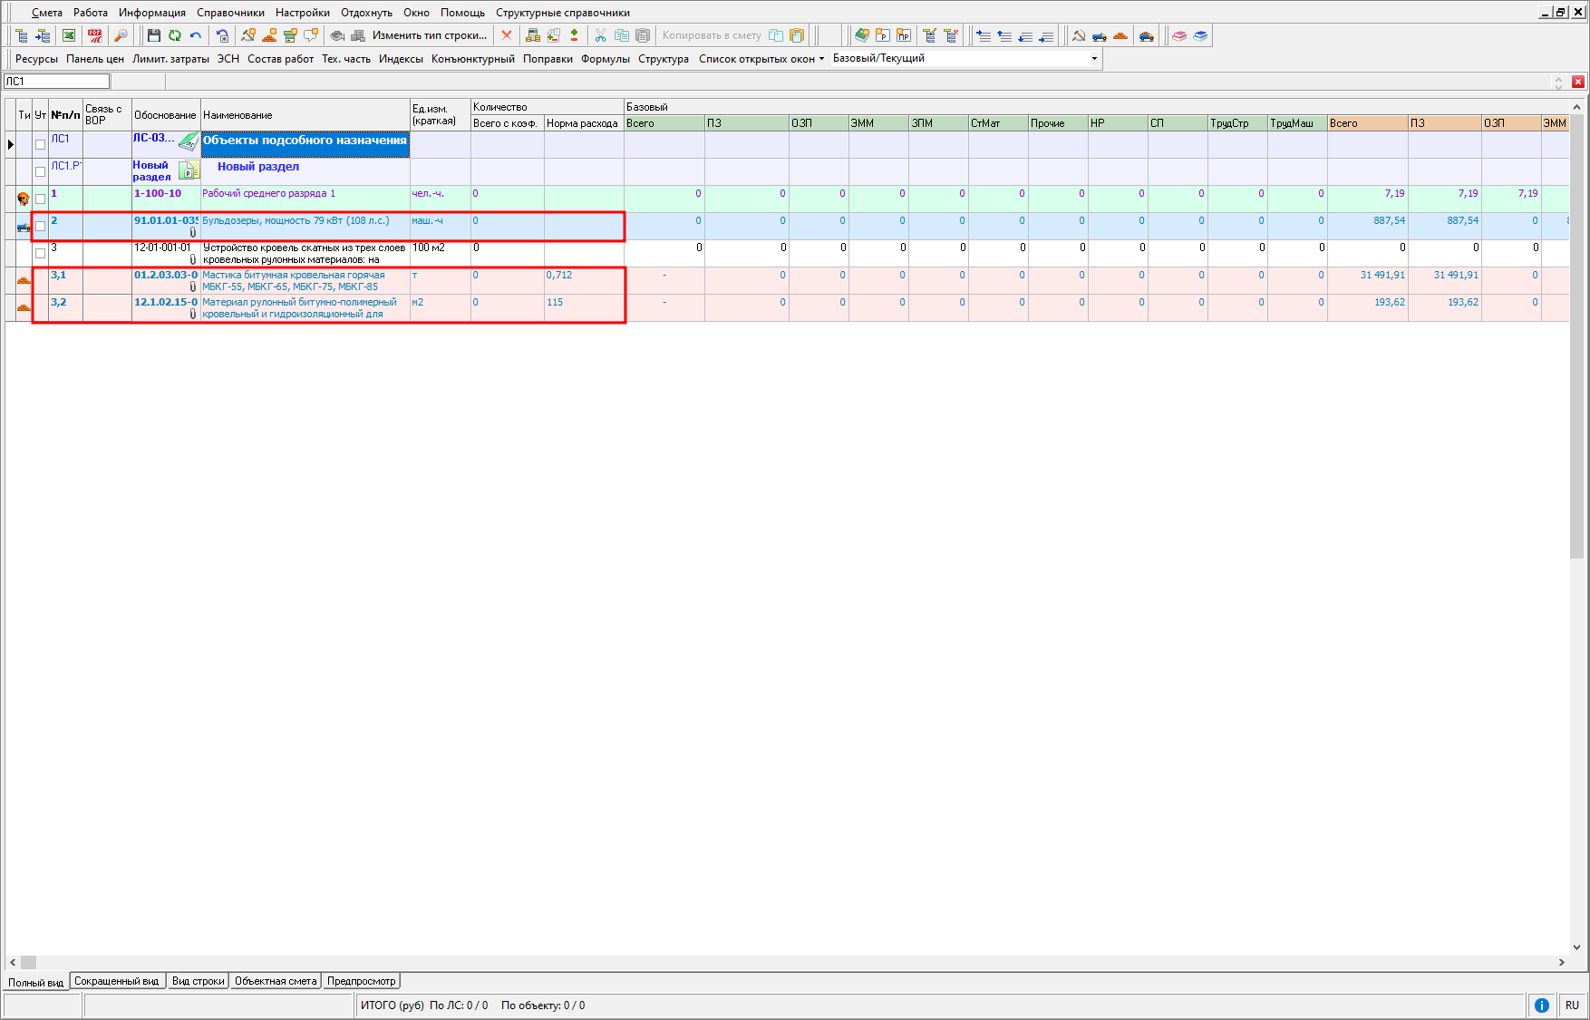Export estimate to Excel
This screenshot has height=1020, width=1590.
point(69,35)
